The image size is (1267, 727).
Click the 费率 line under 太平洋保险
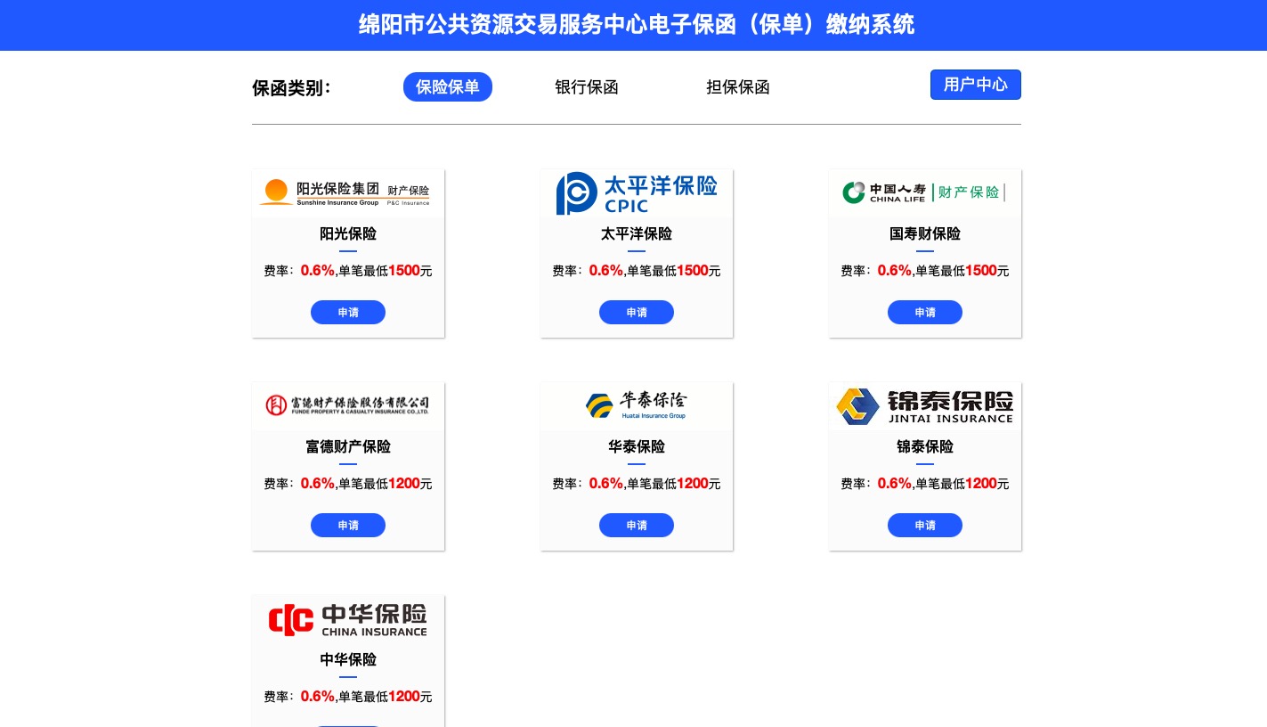coord(637,271)
